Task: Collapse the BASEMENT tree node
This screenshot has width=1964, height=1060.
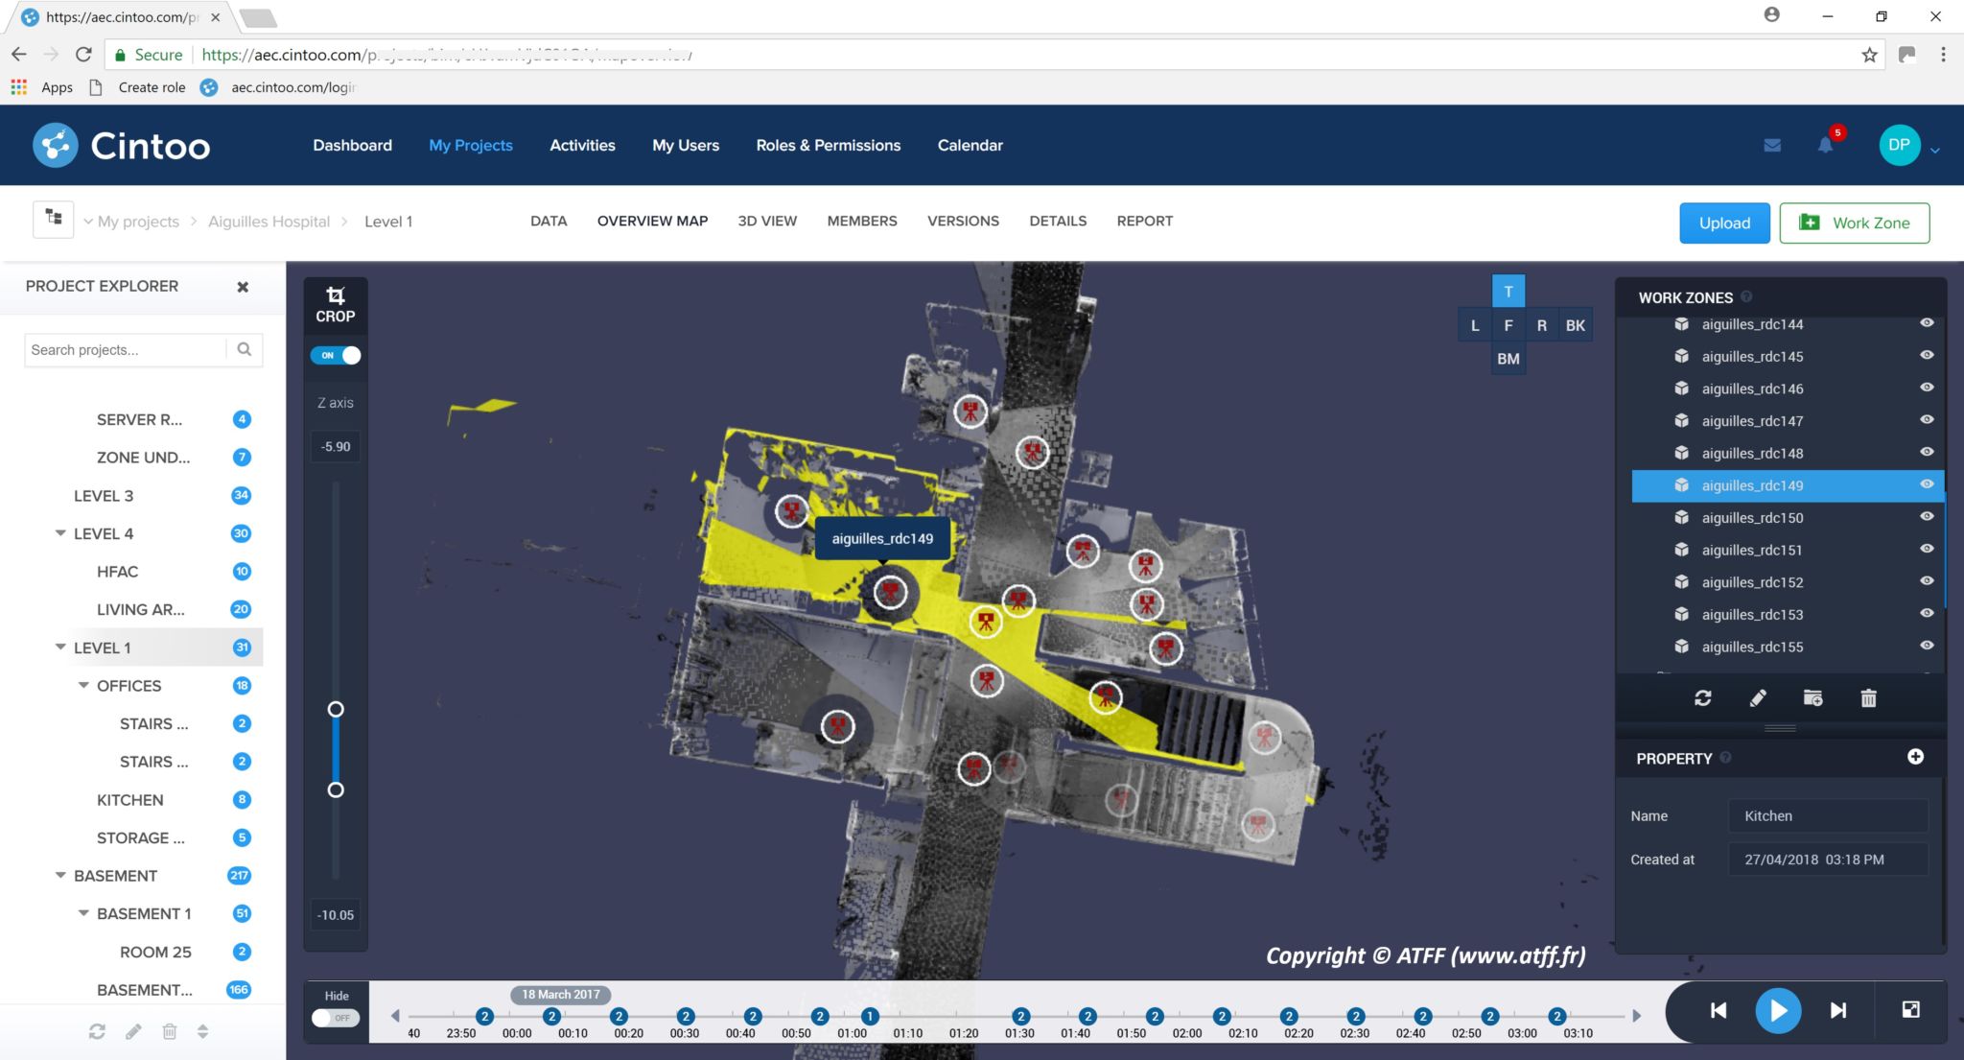Action: [61, 876]
